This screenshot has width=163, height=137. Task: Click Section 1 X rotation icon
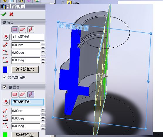click(x=5, y=52)
